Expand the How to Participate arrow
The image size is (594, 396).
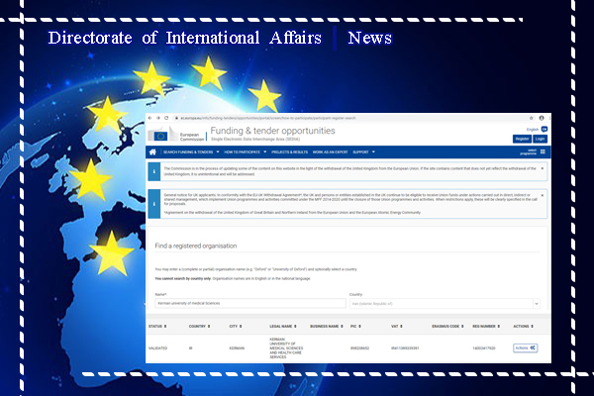264,151
